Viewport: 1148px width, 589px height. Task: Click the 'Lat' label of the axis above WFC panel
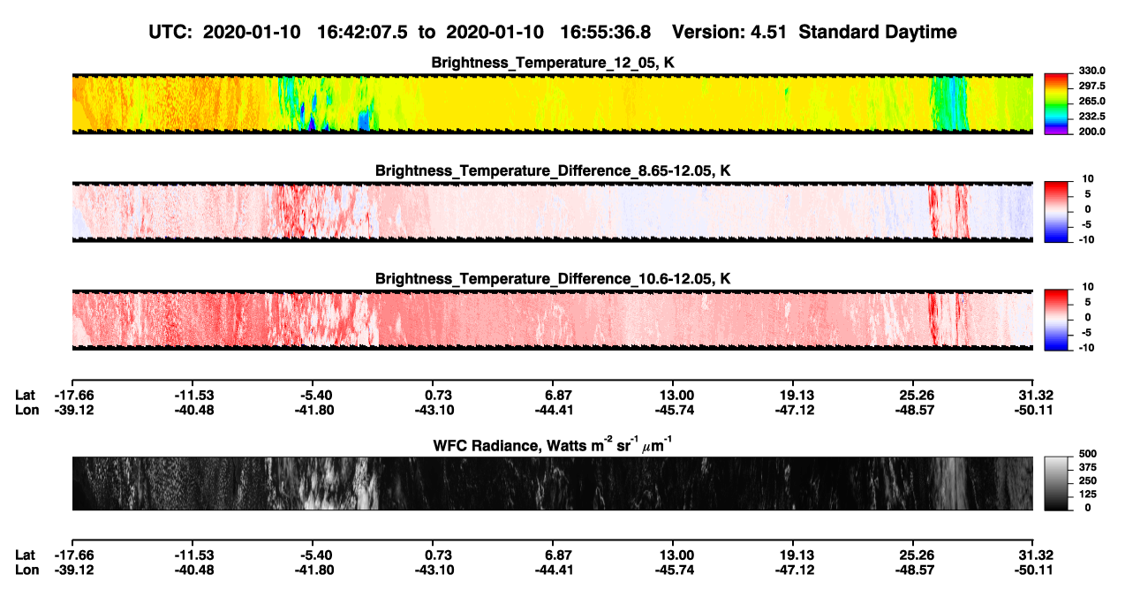(26, 395)
